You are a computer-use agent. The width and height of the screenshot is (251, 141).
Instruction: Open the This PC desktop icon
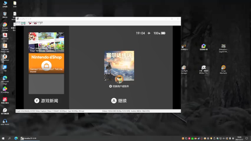tap(5, 4)
